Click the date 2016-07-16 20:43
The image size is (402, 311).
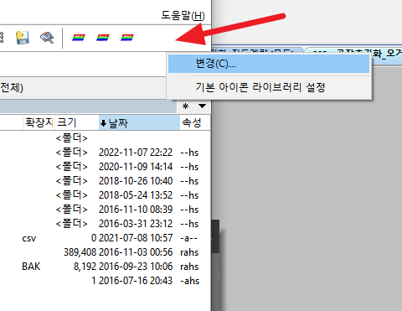click(x=136, y=281)
